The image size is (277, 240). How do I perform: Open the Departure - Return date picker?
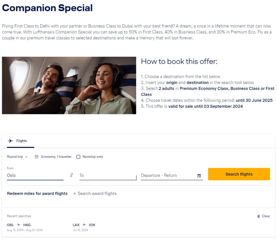click(162, 175)
